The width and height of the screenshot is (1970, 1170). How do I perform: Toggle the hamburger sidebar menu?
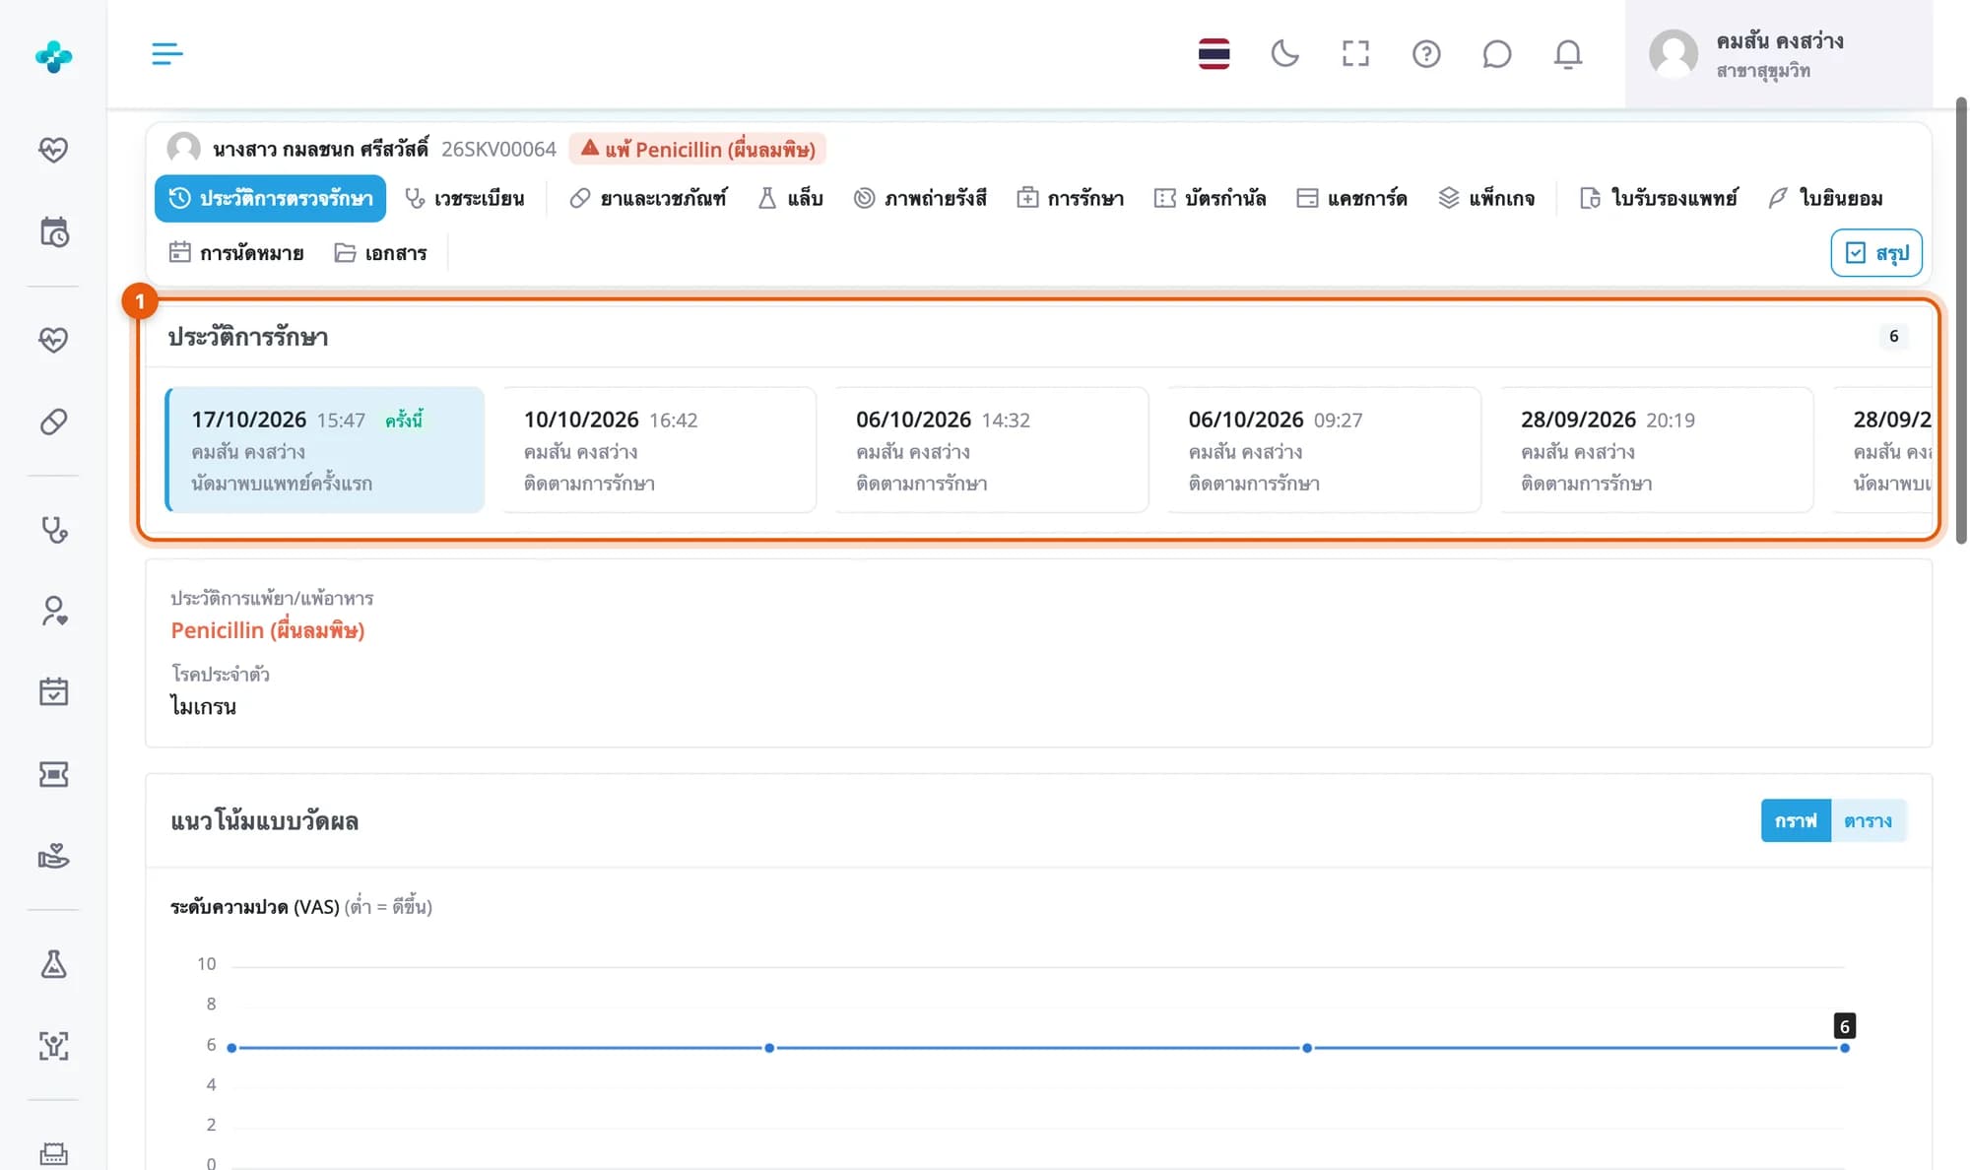point(167,53)
